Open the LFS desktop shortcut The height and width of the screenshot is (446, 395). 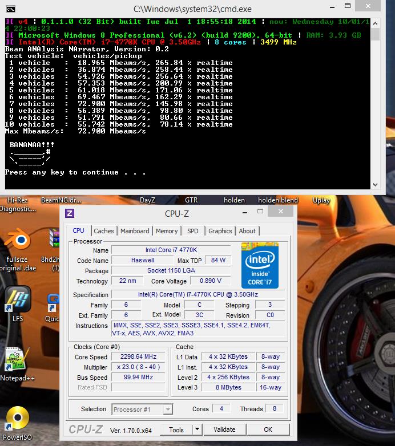point(18,299)
